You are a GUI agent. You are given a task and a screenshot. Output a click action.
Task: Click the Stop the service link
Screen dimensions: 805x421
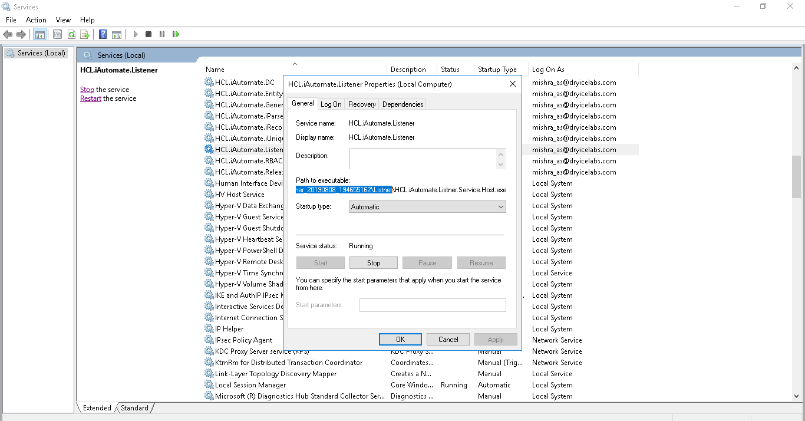point(87,90)
